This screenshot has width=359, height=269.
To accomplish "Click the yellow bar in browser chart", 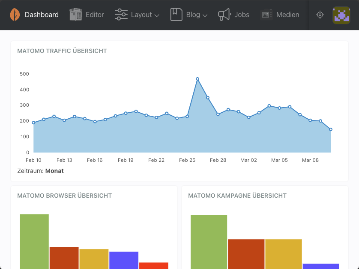I will point(94,259).
